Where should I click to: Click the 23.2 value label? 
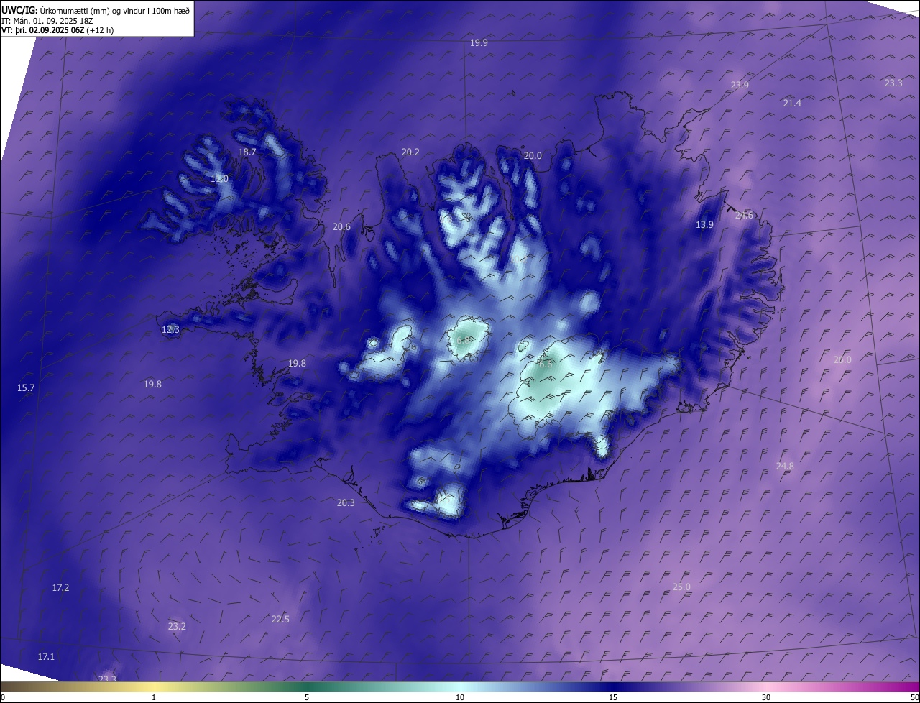(x=177, y=627)
